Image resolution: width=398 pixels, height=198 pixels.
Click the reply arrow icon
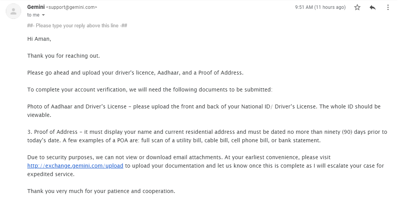click(372, 7)
